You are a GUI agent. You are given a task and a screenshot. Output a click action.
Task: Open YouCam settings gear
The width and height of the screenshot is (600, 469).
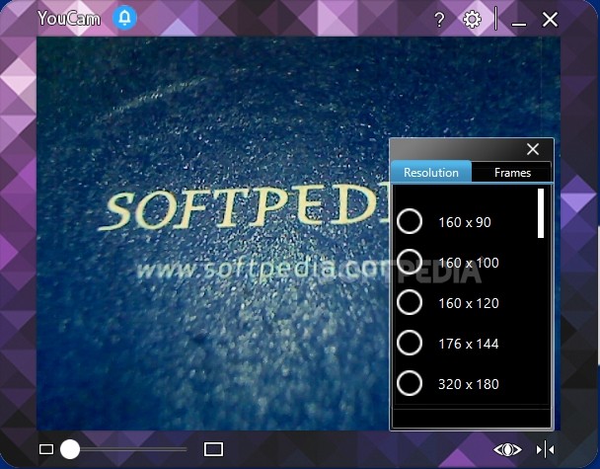472,19
